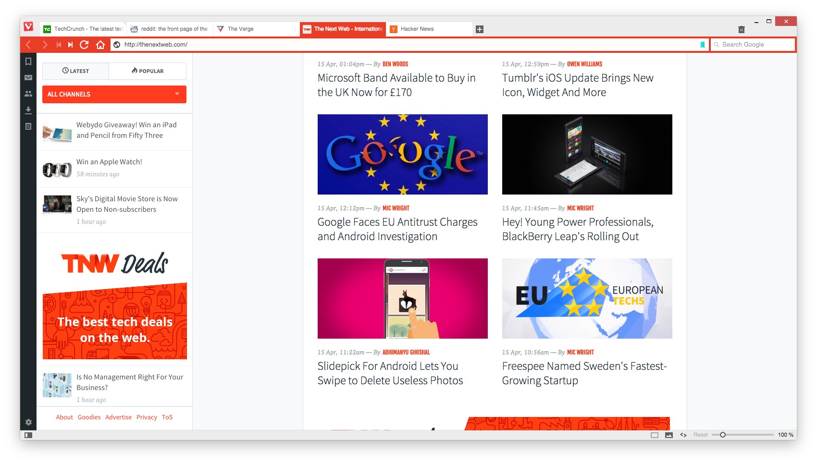Open browser settings gear icon
The height and width of the screenshot is (464, 817).
28,422
